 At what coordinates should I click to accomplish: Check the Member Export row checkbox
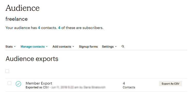click(10, 83)
